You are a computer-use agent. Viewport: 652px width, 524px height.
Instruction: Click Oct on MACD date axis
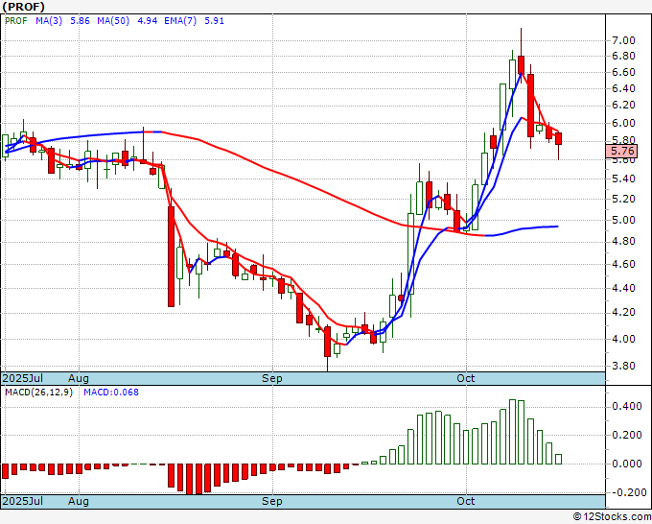[466, 501]
